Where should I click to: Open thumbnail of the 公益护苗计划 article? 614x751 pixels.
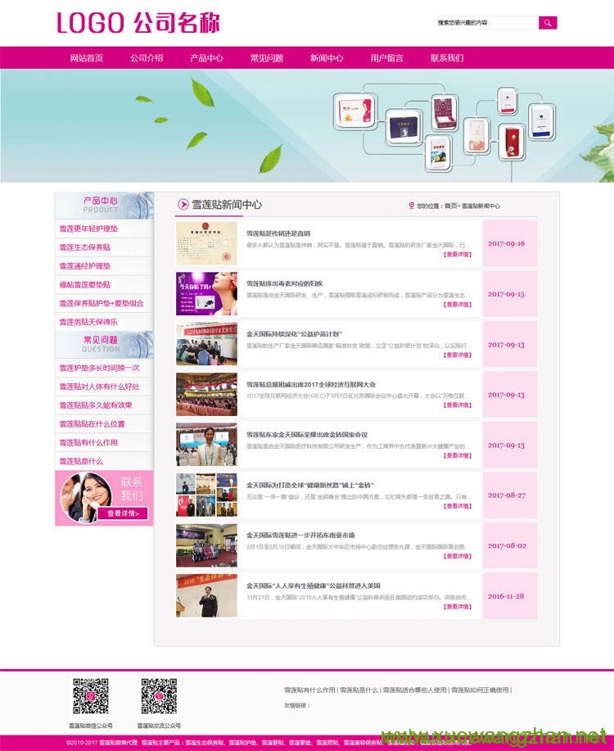(206, 344)
